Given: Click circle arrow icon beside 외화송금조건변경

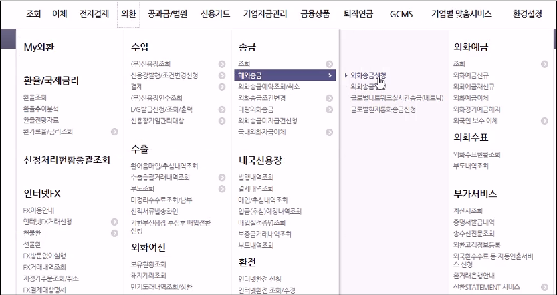Looking at the screenshot, I should pos(330,98).
